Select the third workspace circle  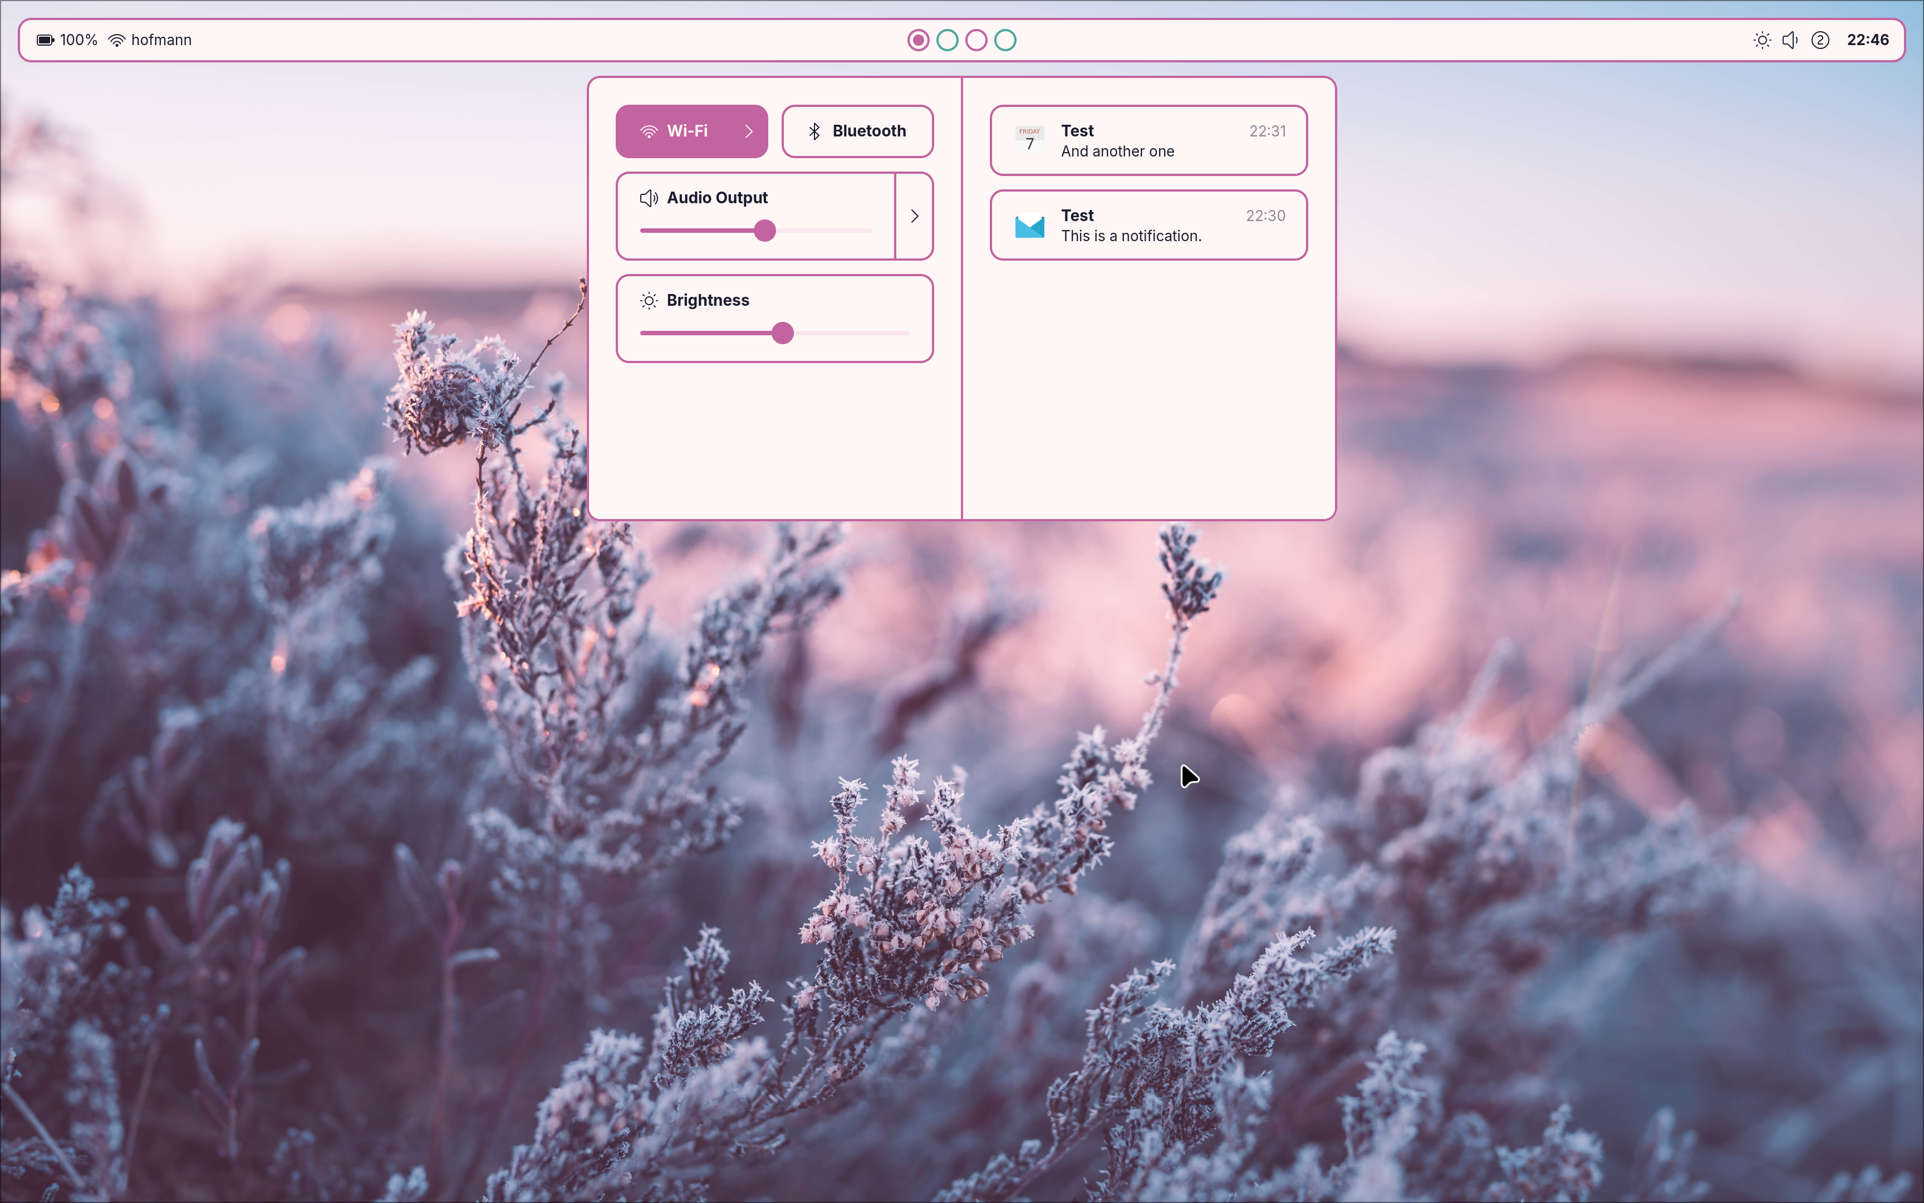click(976, 40)
